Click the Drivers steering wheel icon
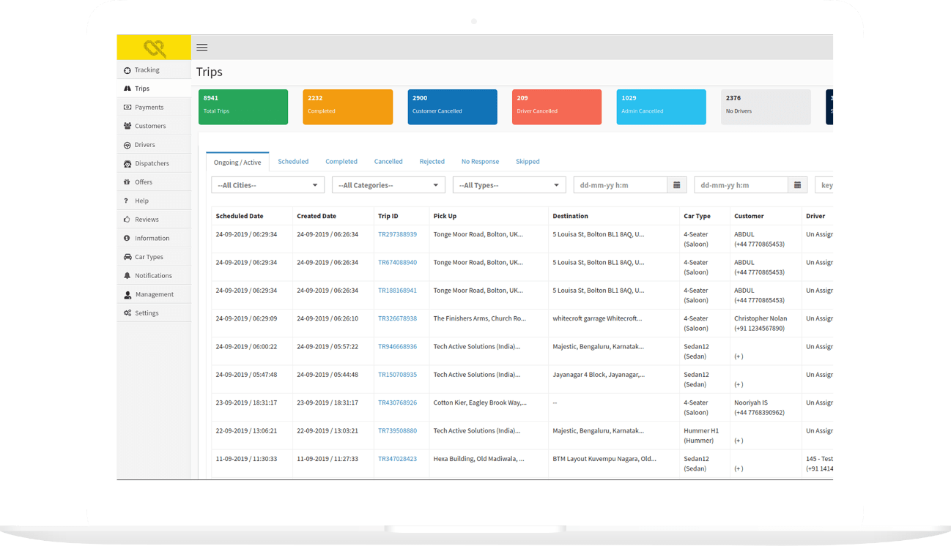 [127, 145]
